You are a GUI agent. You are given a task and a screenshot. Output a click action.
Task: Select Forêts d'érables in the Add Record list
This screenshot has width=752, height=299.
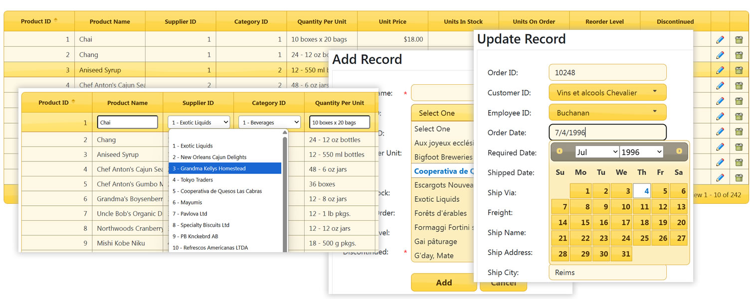[443, 213]
